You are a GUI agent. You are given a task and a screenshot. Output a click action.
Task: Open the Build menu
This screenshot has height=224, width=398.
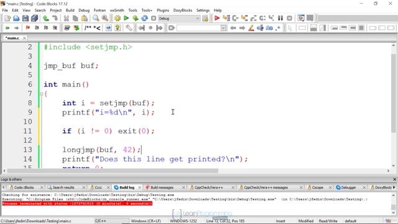pos(70,10)
